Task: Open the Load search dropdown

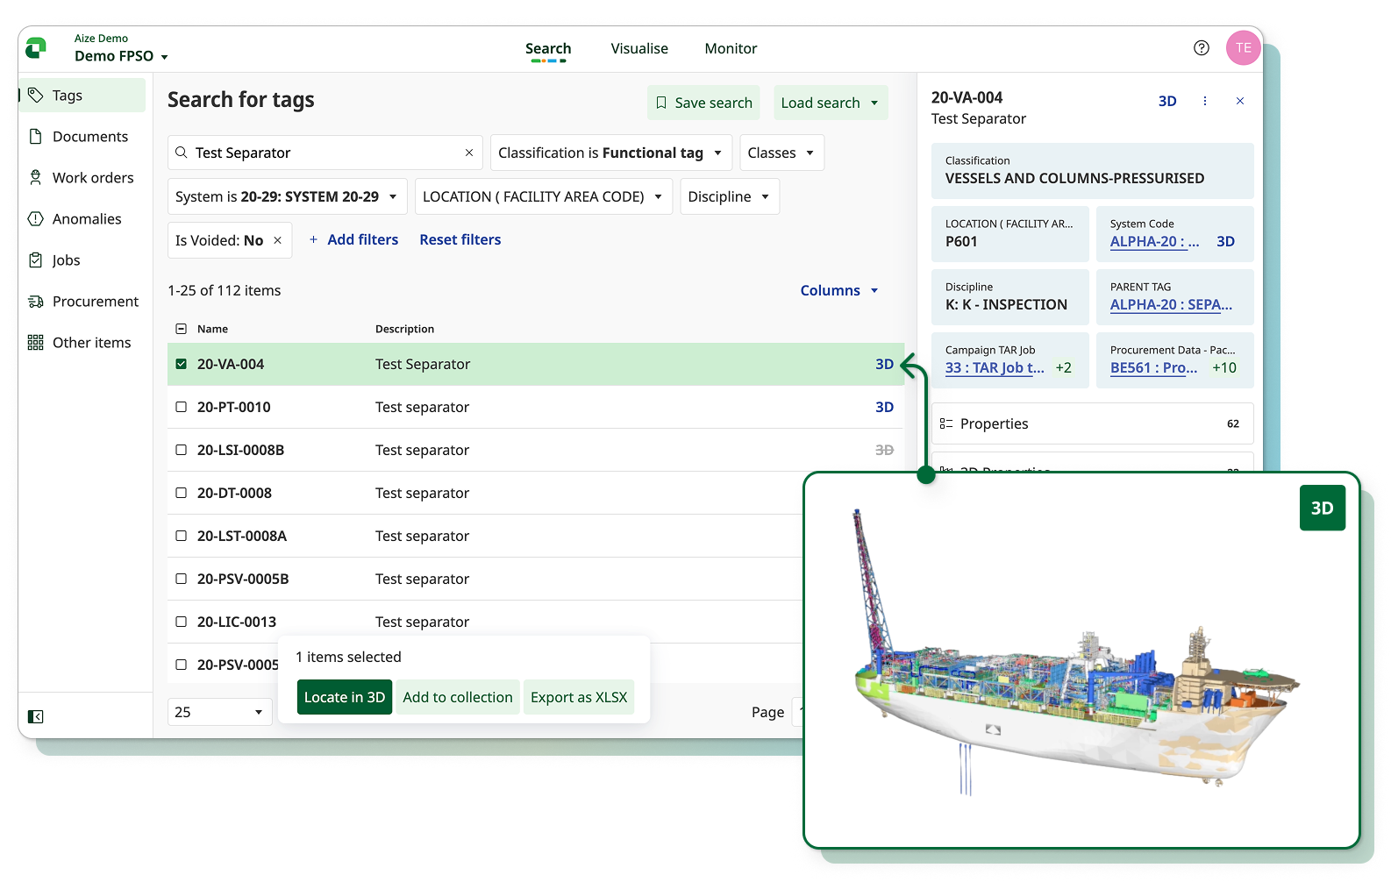Action: [830, 103]
